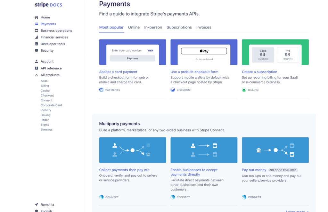328x212 pixels.
Task: Click the Stripe Docs logo
Action: pyautogui.click(x=49, y=4)
